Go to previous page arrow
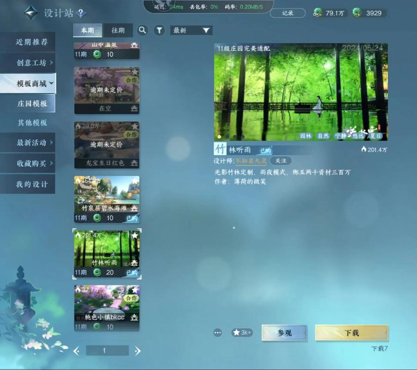Image resolution: width=417 pixels, height=370 pixels. [76, 351]
